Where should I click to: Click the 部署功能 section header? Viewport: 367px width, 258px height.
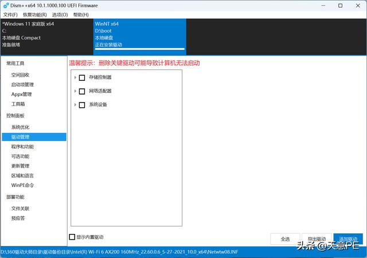click(x=15, y=197)
